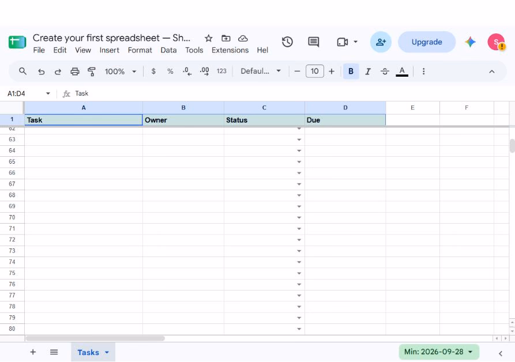Show more toolbar options
515x362 pixels.
pyautogui.click(x=424, y=71)
